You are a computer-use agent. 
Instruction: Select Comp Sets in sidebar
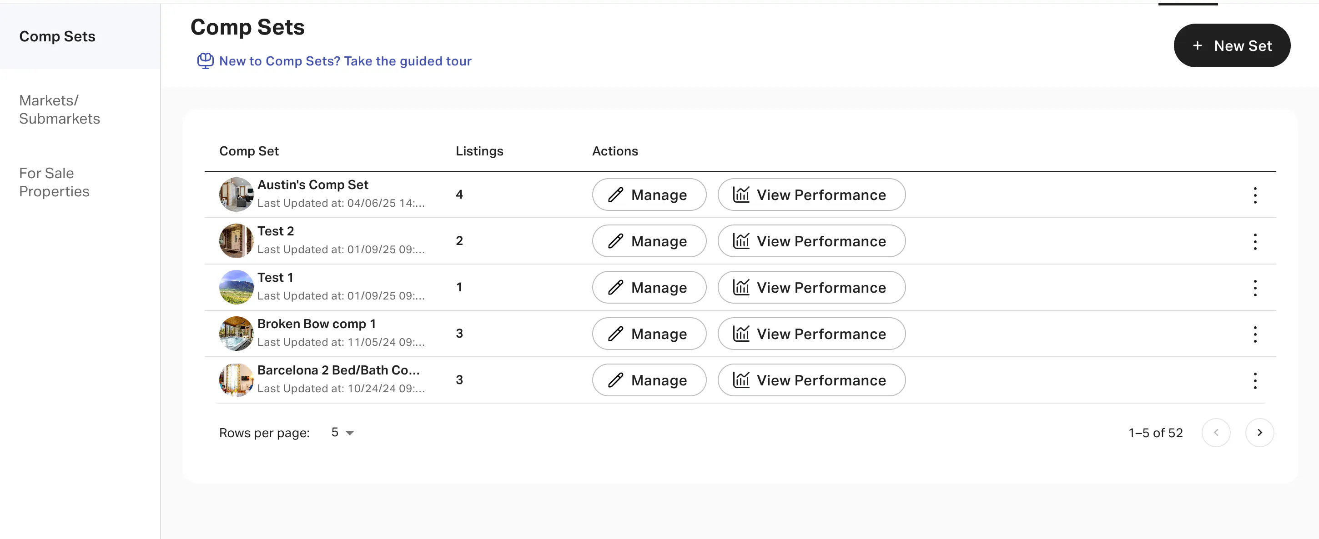(80, 36)
